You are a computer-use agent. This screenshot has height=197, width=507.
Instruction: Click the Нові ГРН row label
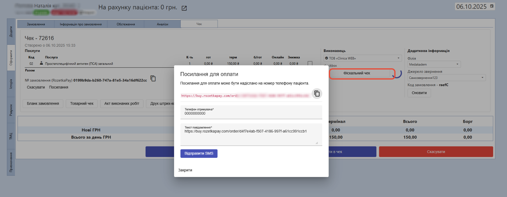[x=91, y=130]
